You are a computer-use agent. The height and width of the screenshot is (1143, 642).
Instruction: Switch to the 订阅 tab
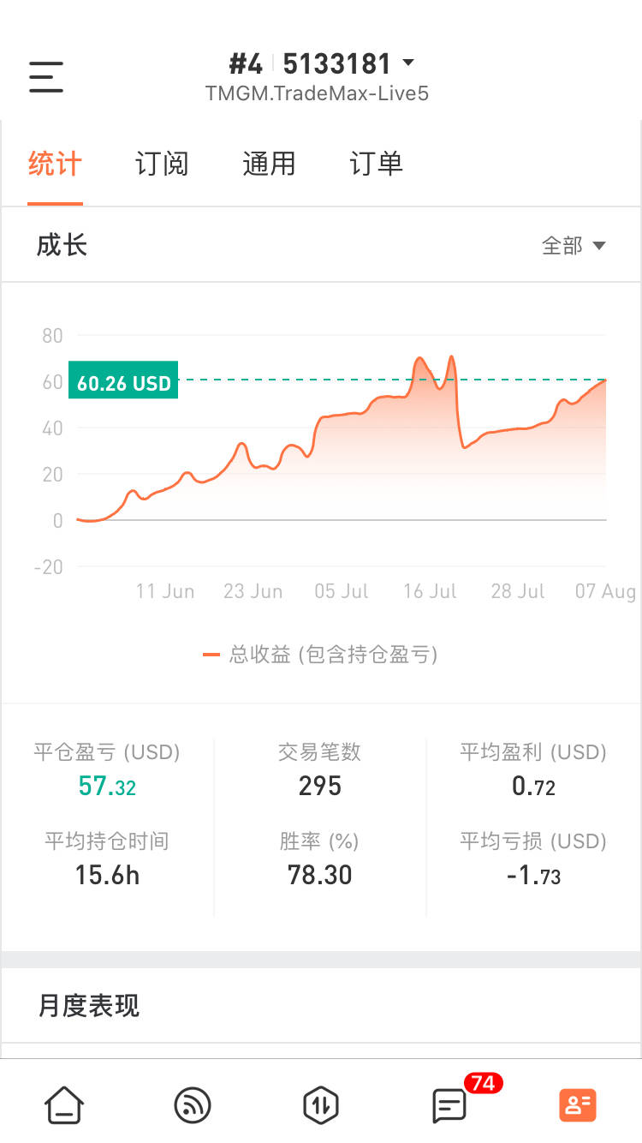pos(162,164)
